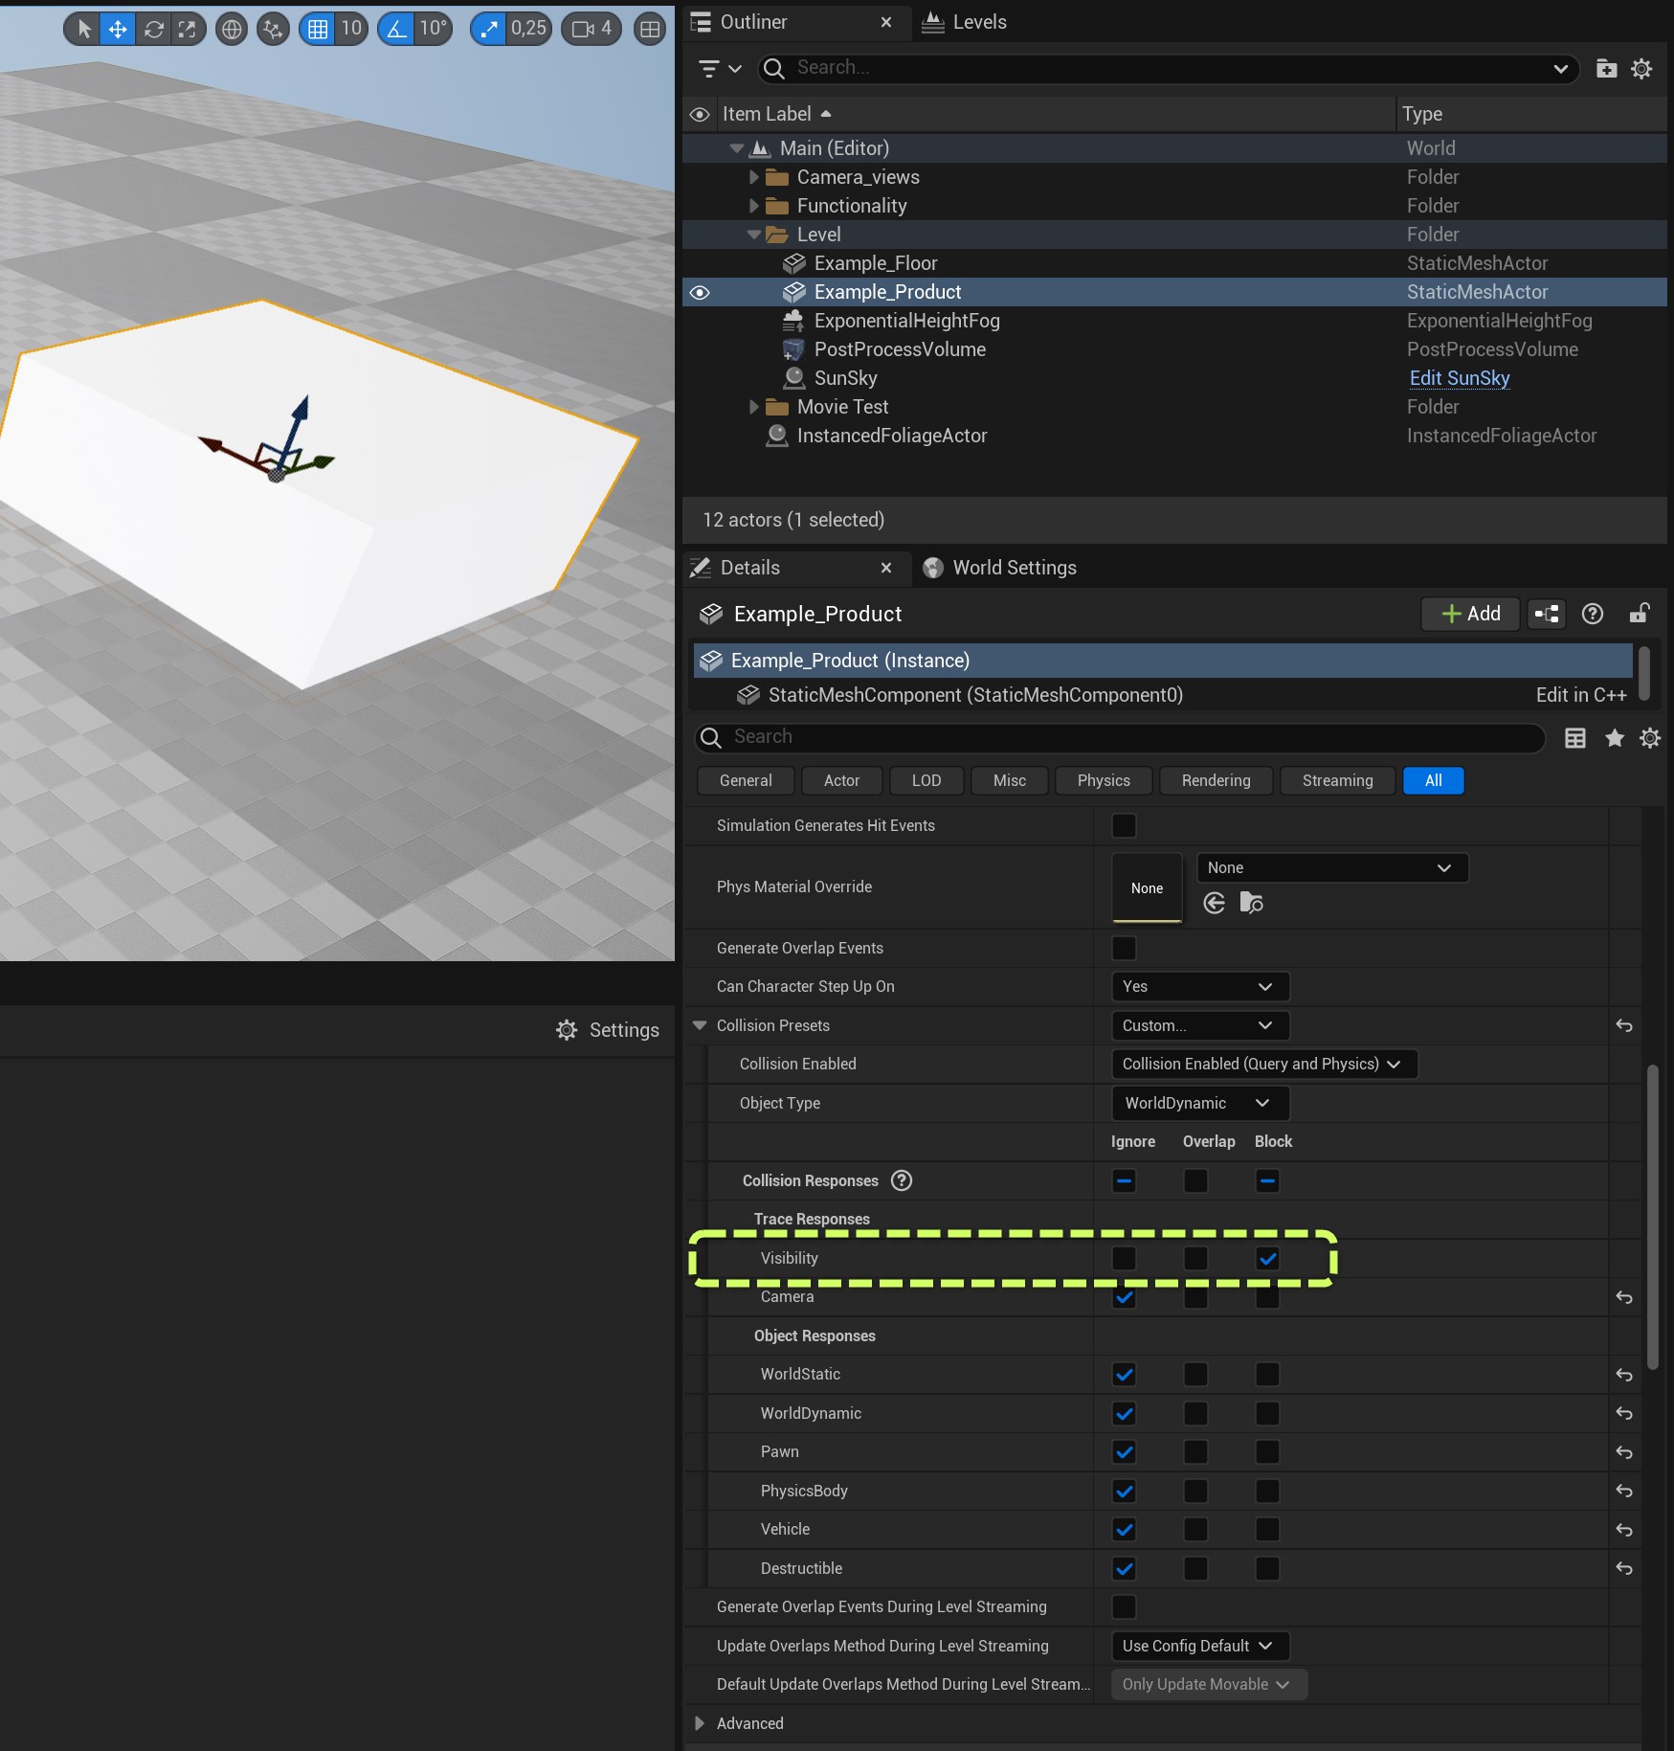Hide Example_Product using its eye icon

700,292
